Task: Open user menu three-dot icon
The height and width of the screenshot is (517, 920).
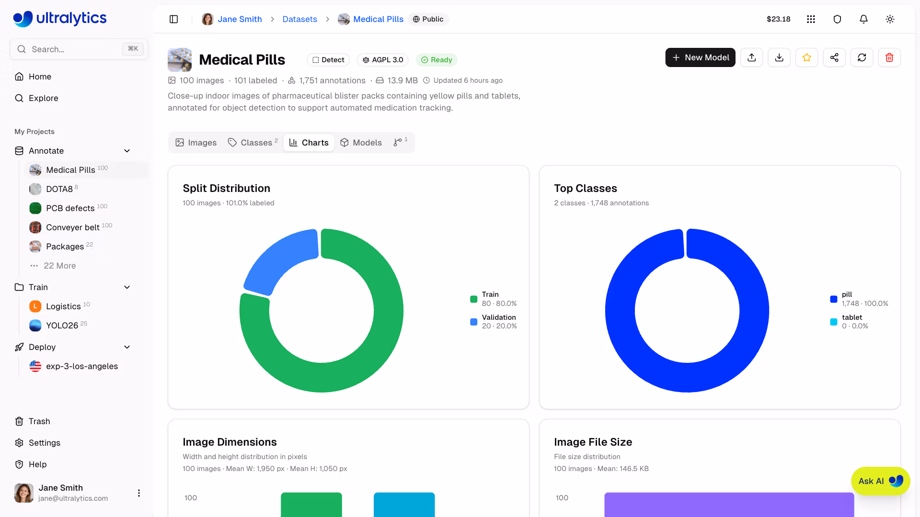Action: 139,493
